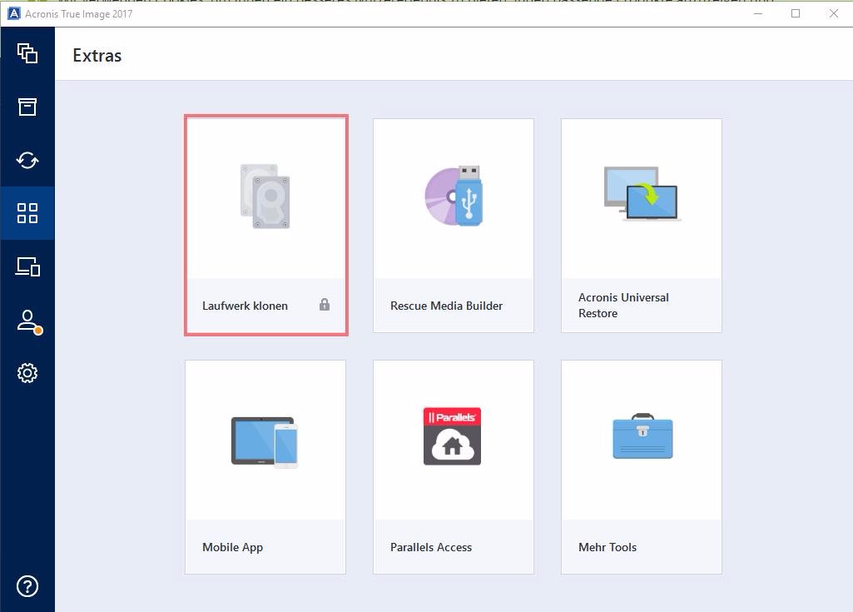Click the Acronis logo in title bar
Viewport: 853px width, 612px height.
click(14, 13)
